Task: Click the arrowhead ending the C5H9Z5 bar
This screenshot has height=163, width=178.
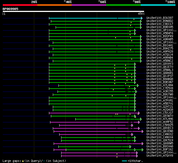Action: pyautogui.click(x=132, y=125)
